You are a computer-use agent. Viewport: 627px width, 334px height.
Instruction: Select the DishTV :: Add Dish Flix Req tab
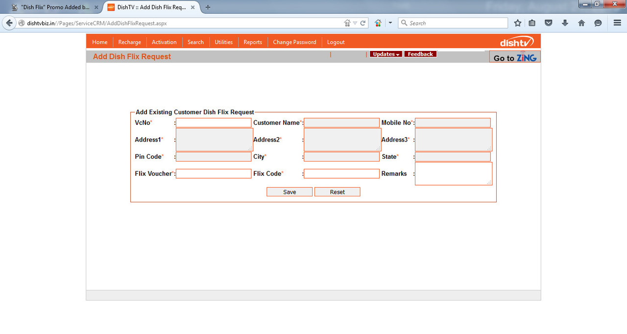click(x=152, y=7)
